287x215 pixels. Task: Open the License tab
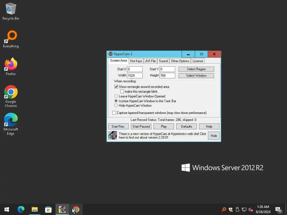[x=198, y=61]
